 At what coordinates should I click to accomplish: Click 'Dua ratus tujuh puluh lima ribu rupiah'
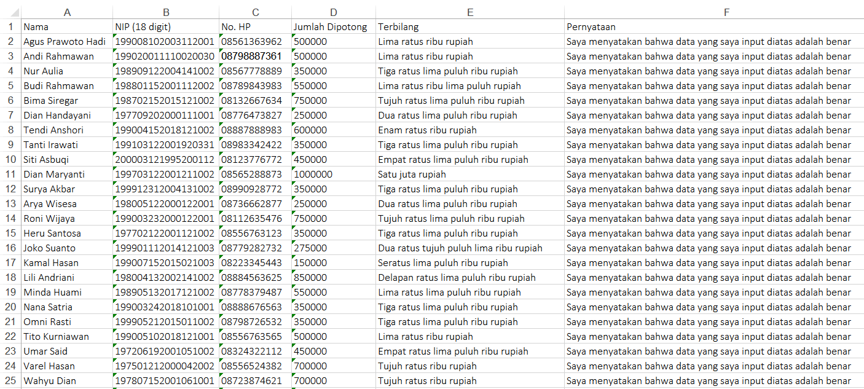point(470,248)
